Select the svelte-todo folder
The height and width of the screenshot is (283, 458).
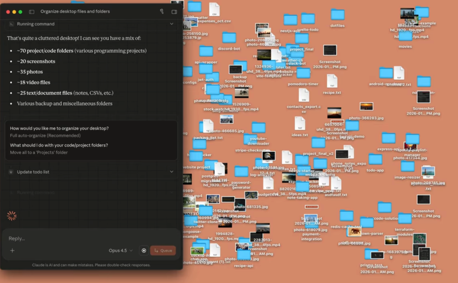tap(308, 19)
